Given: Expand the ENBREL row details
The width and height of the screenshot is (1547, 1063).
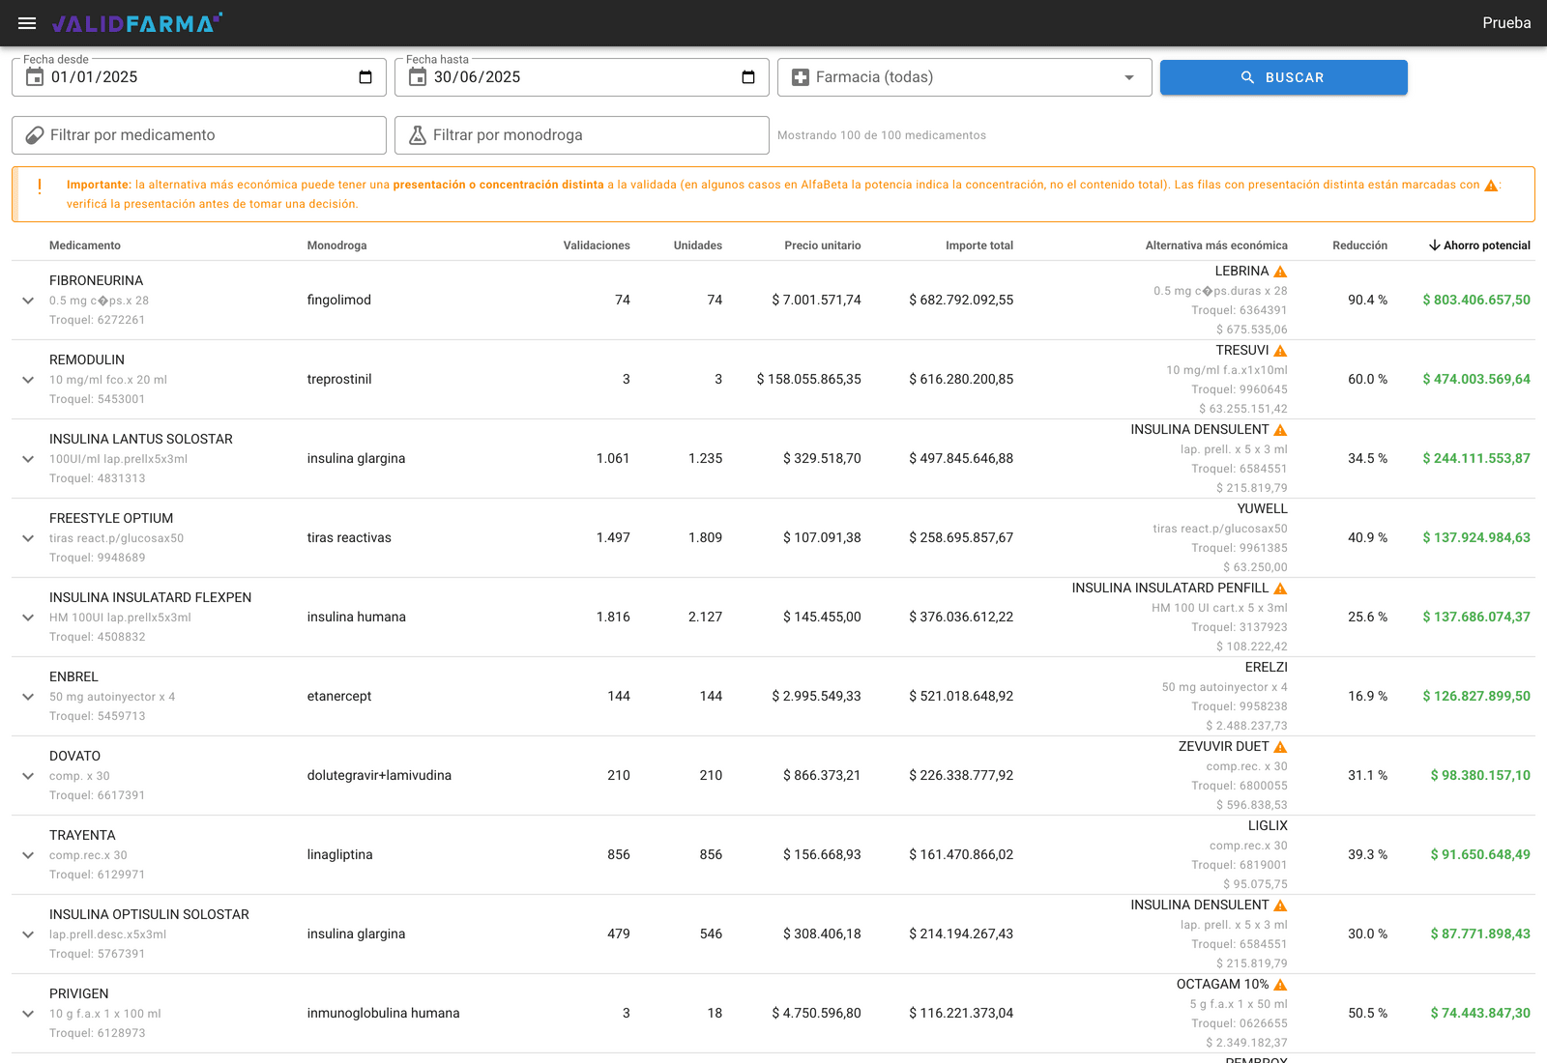Looking at the screenshot, I should tap(28, 697).
